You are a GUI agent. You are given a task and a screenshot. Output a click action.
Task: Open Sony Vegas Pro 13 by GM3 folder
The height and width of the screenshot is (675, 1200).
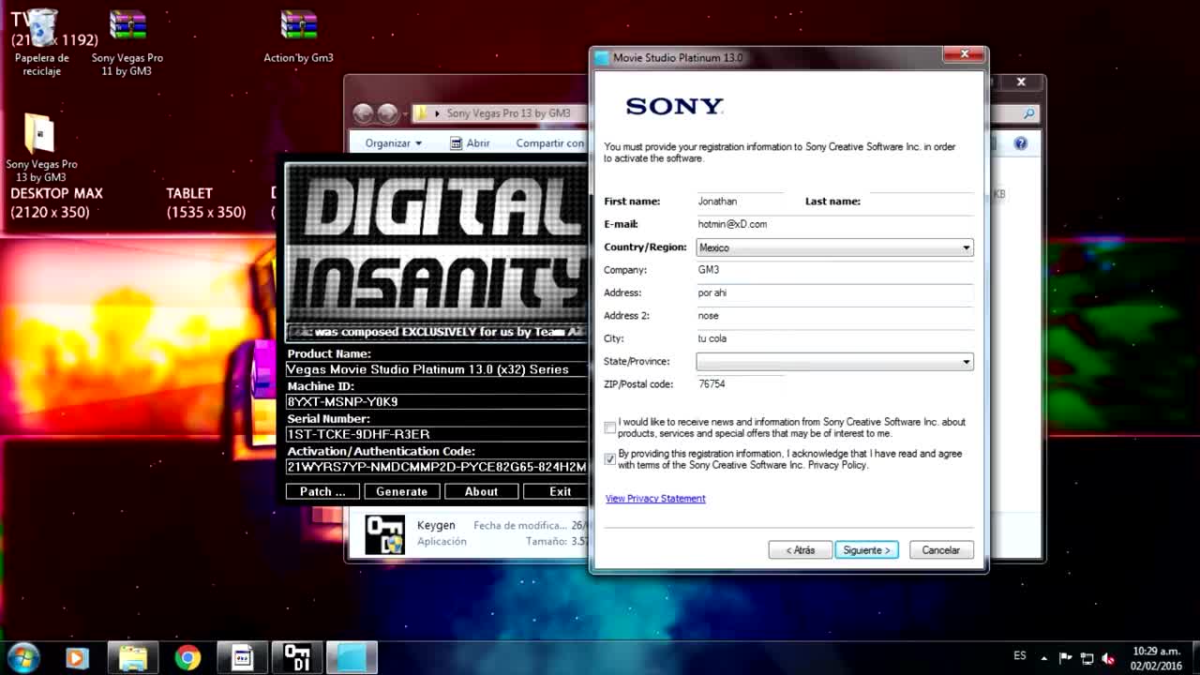click(x=40, y=135)
